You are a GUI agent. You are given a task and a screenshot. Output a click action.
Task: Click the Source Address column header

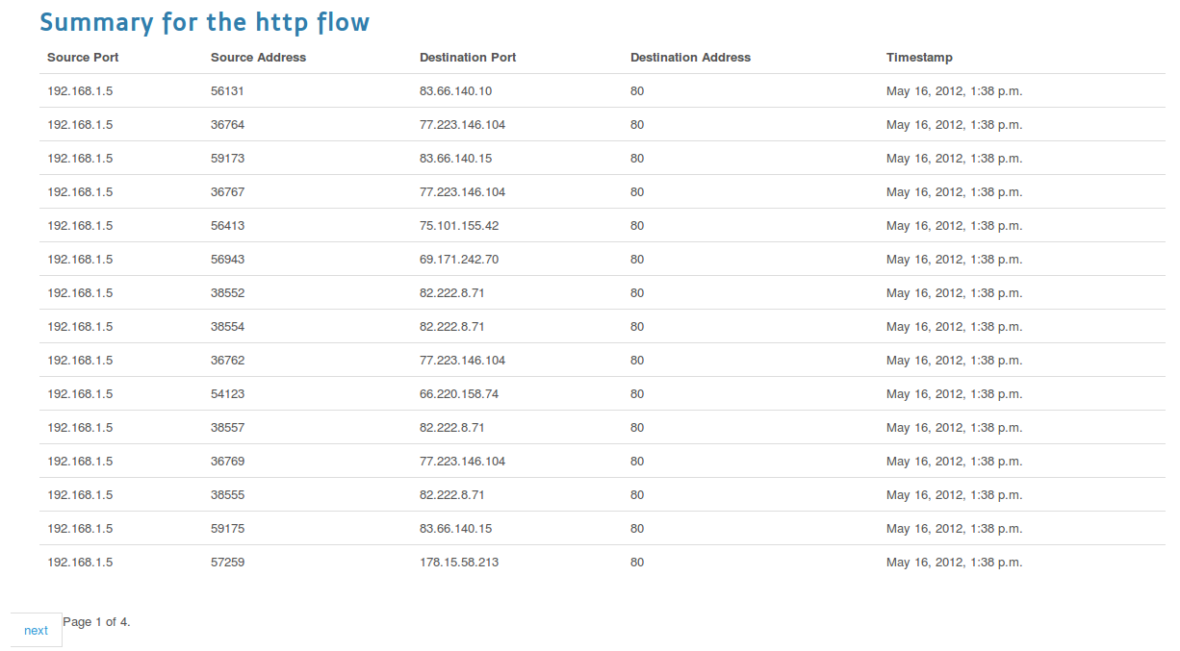(x=258, y=58)
